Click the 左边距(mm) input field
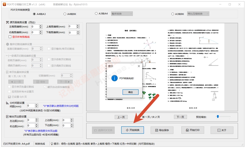This screenshot has height=148, width=246. 31,120
